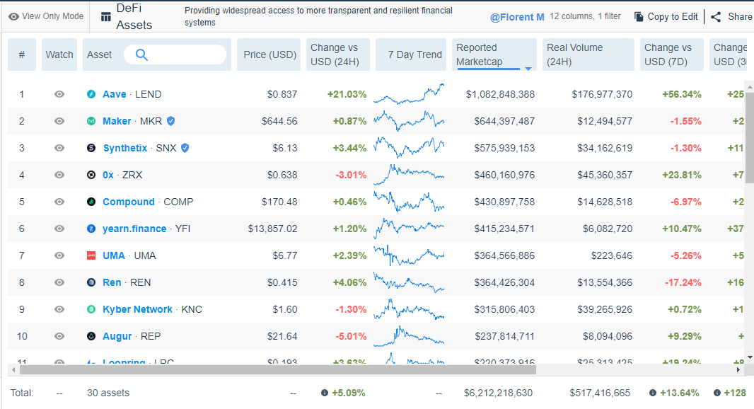
Task: Click the Augur coin logo
Action: (91, 336)
